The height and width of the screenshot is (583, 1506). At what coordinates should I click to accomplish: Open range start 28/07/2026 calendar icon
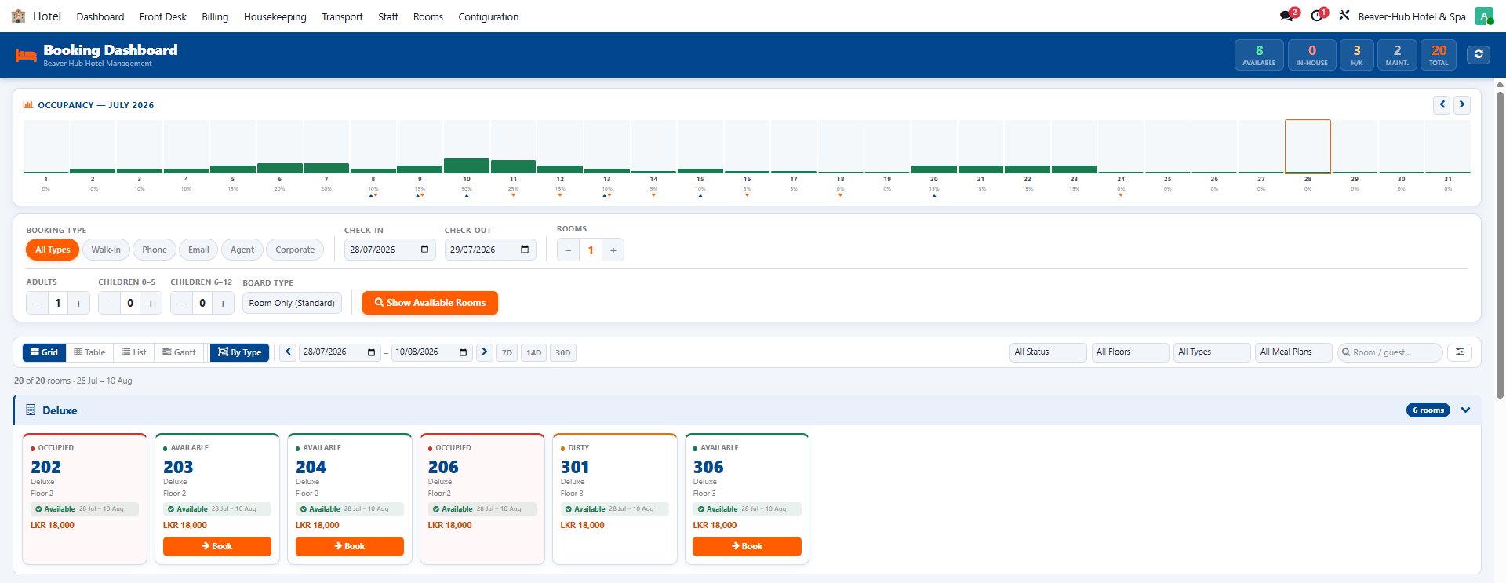click(x=372, y=352)
